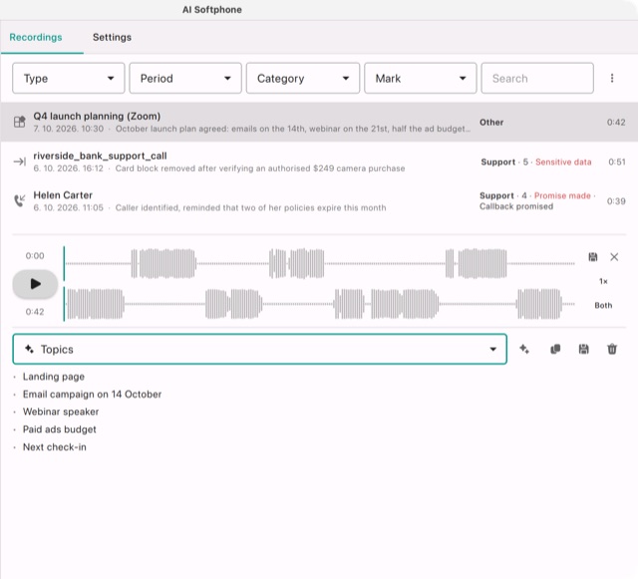
Task: Expand the Category filter dropdown
Action: point(303,78)
